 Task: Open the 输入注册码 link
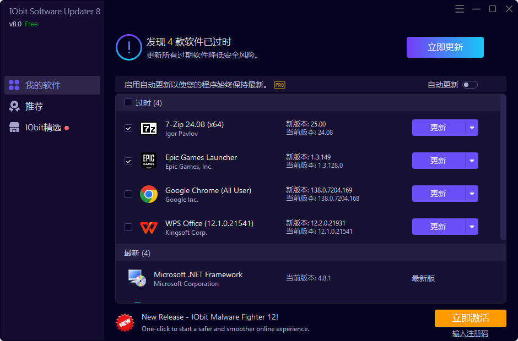click(470, 333)
